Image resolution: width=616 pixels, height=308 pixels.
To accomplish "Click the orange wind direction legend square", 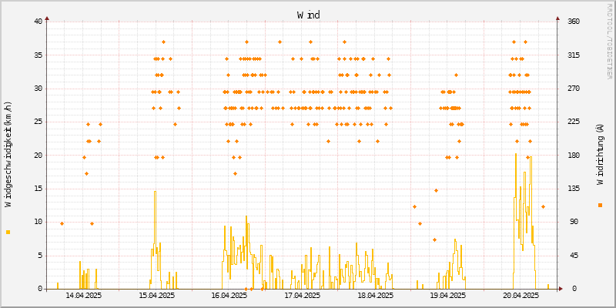I will (x=600, y=205).
